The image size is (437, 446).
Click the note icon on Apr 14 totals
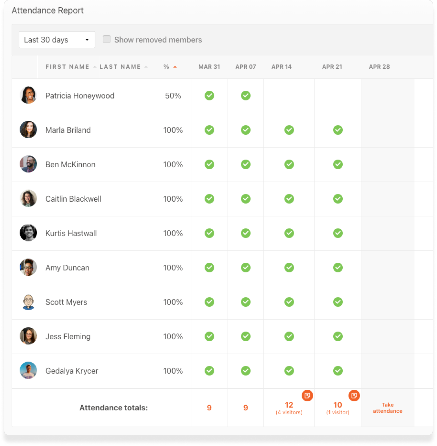307,396
